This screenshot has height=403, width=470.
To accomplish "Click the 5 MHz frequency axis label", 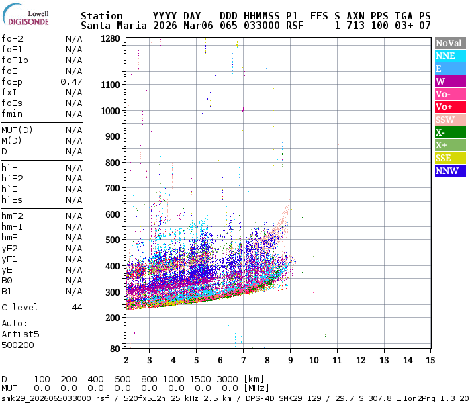I will click(x=197, y=361).
